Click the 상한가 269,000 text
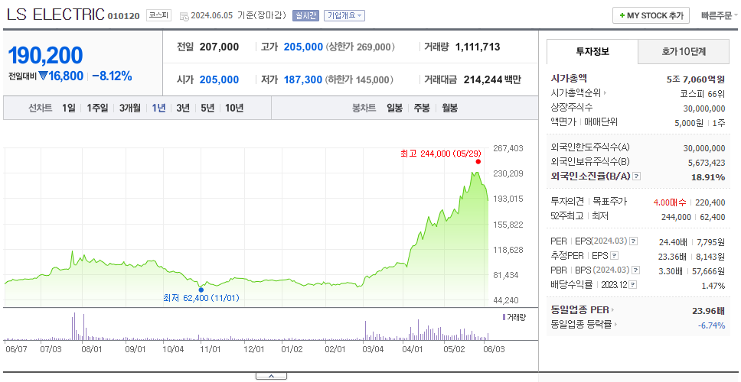 (x=361, y=47)
